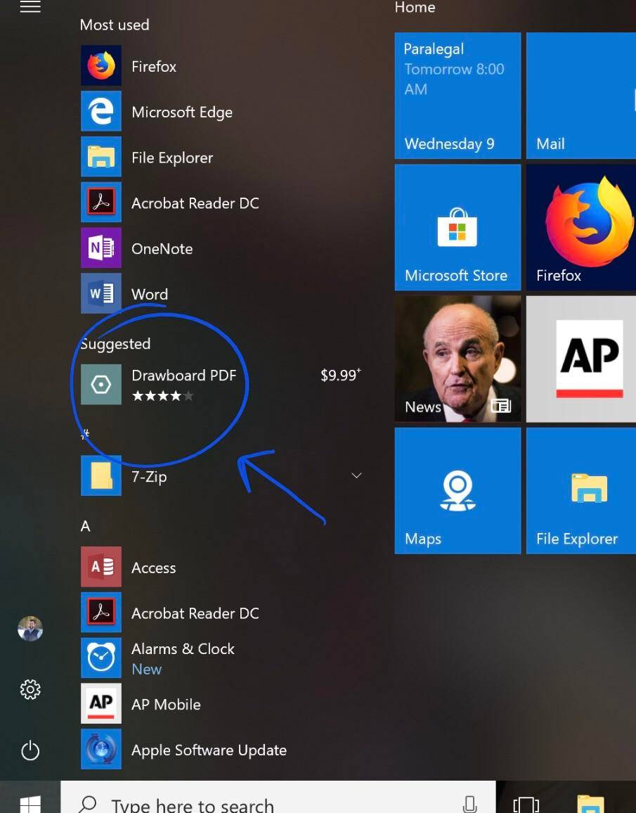636x813 pixels.
Task: Open the Access database app
Action: click(x=154, y=568)
